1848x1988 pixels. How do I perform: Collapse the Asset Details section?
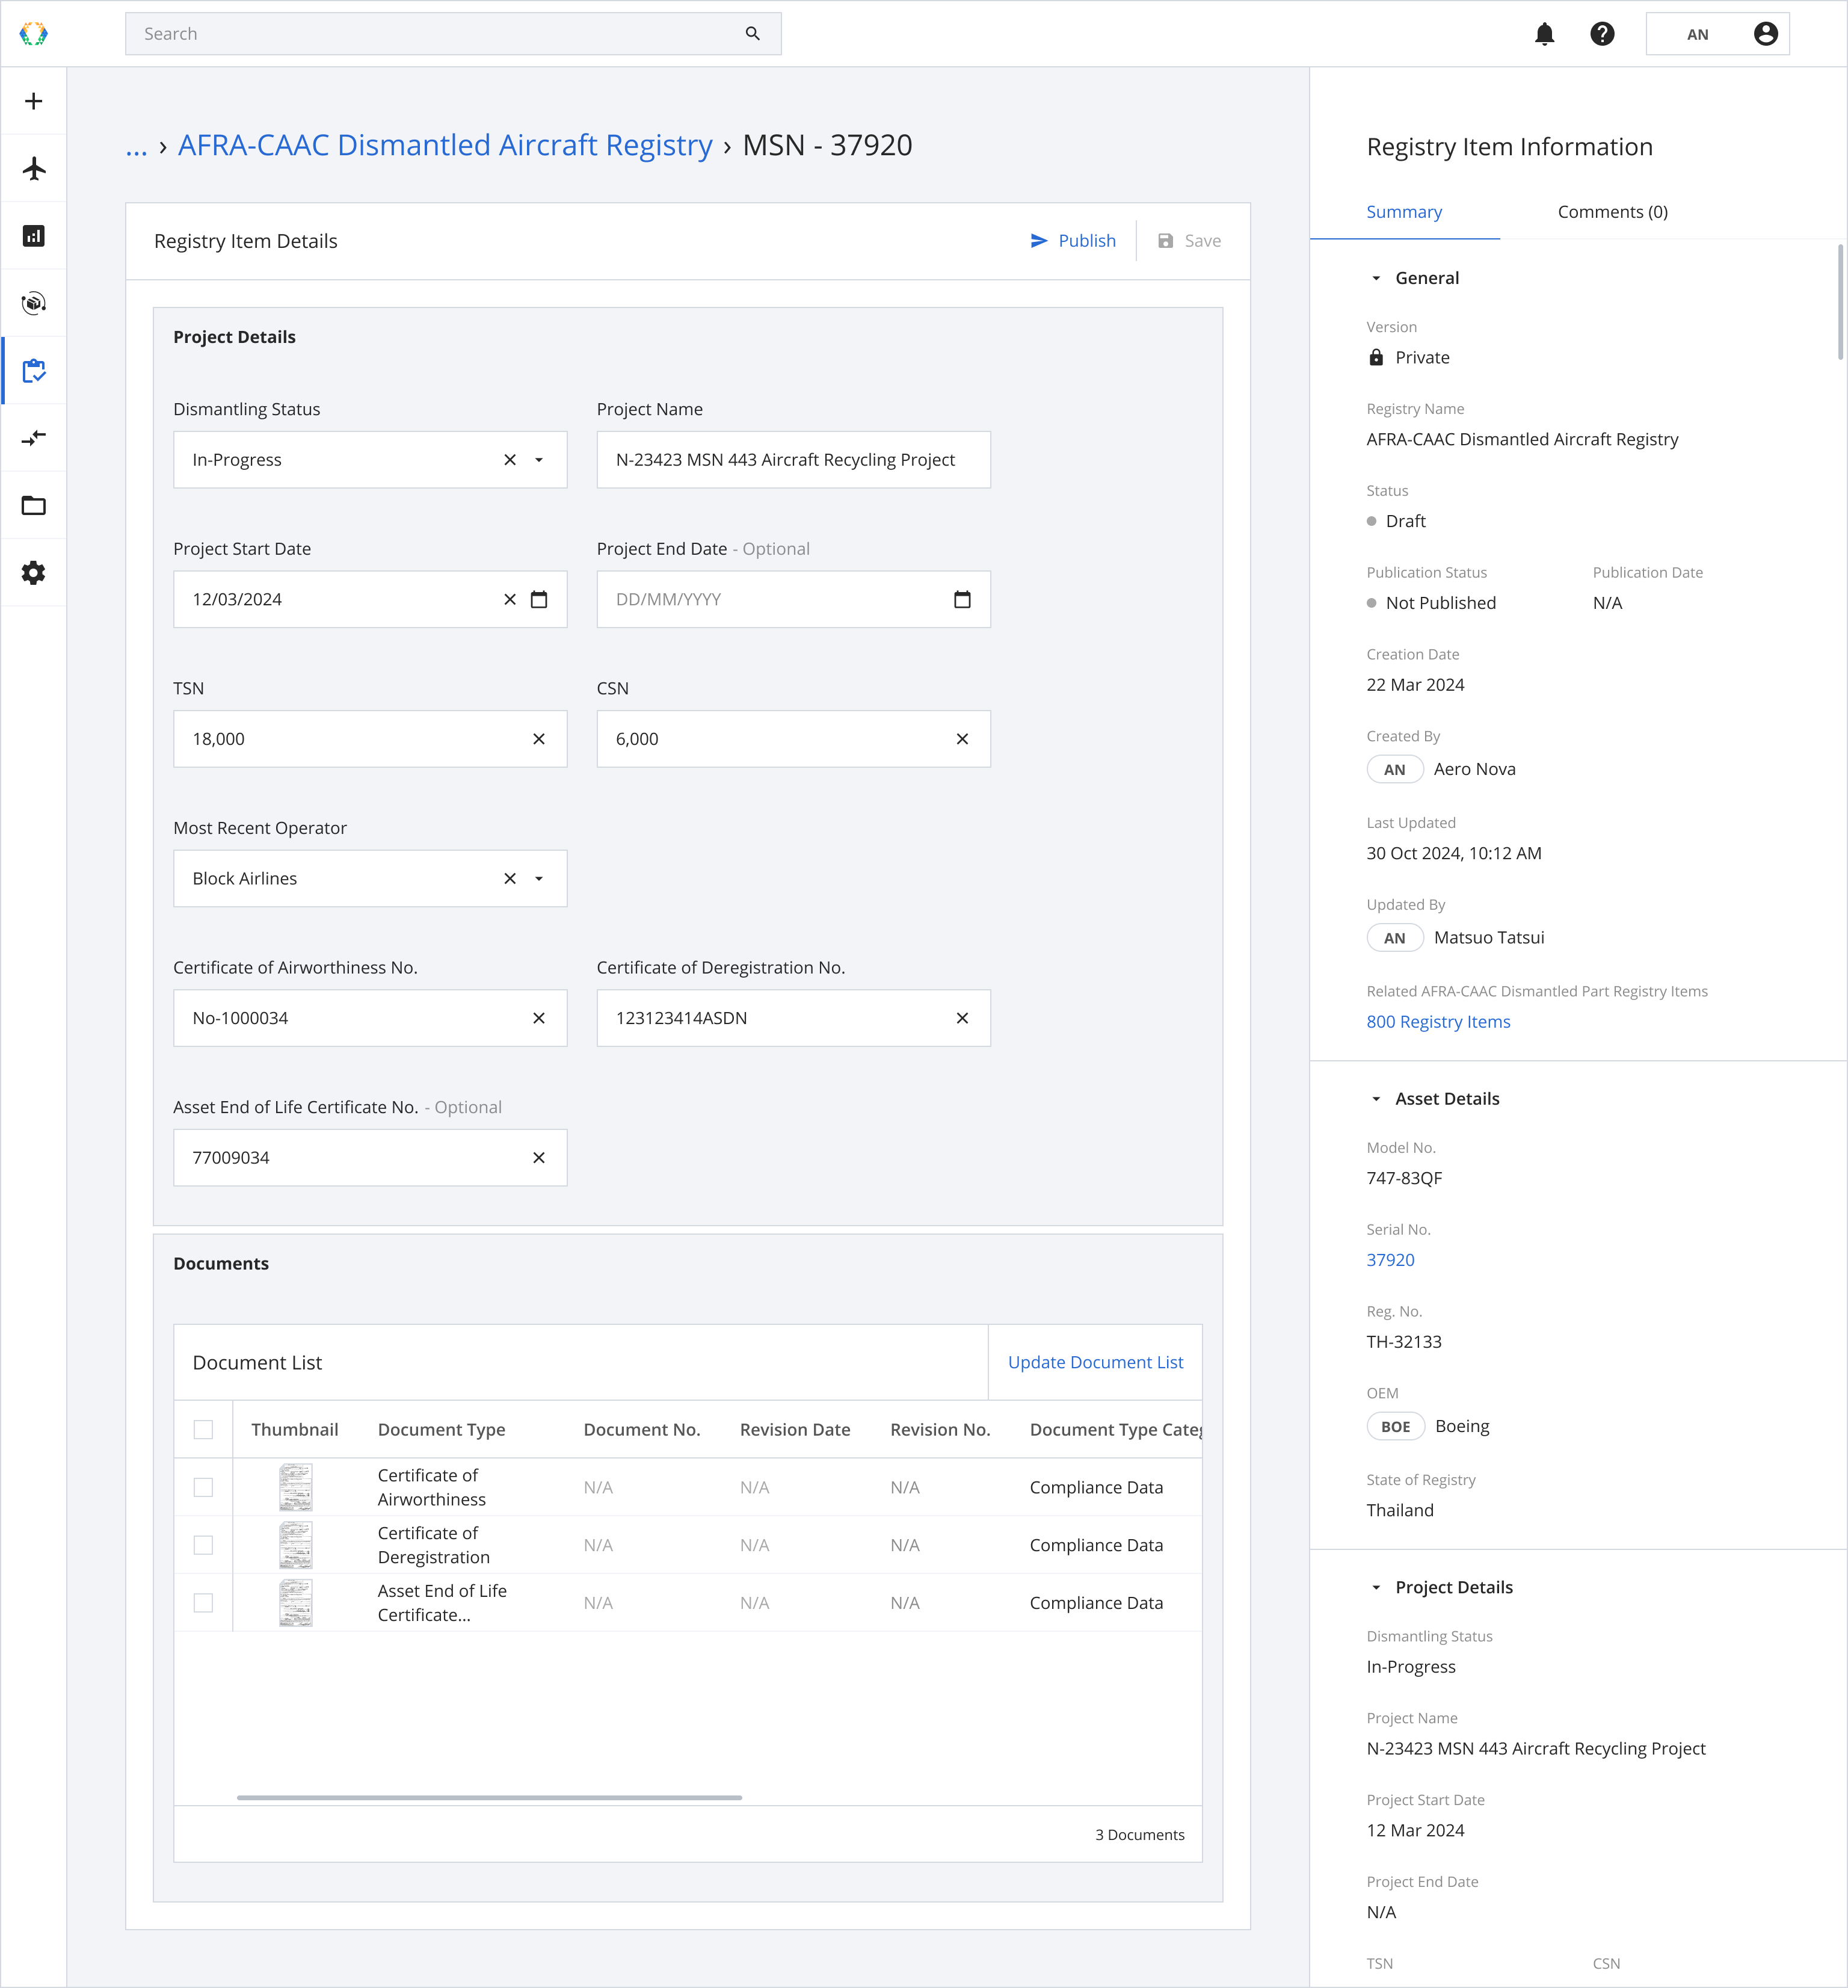(x=1376, y=1099)
